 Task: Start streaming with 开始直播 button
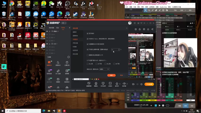pyautogui.click(x=149, y=84)
